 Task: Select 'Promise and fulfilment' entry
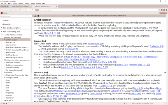tap(13, 37)
